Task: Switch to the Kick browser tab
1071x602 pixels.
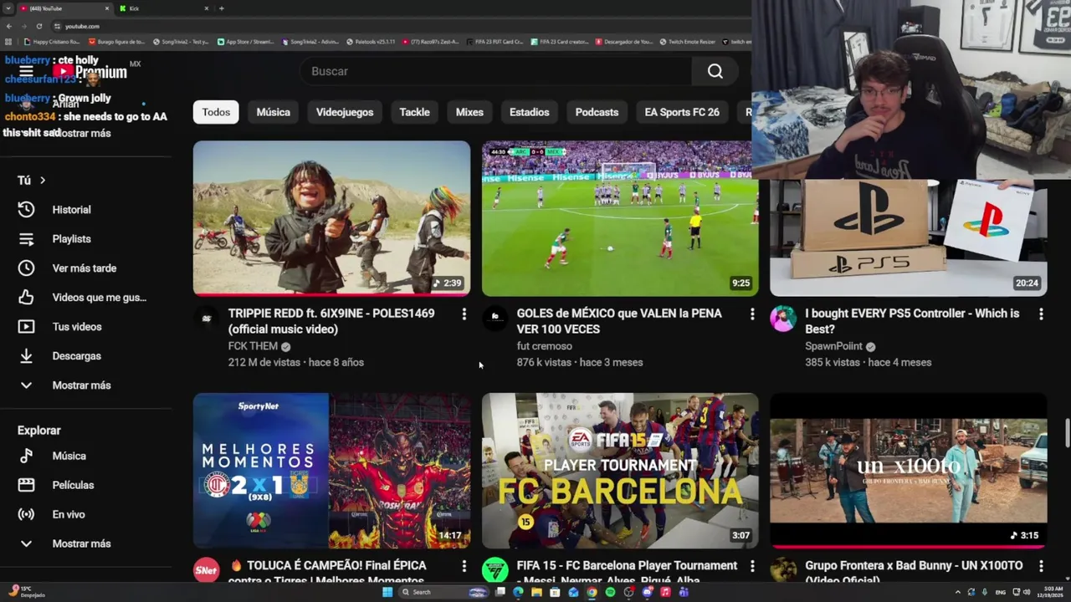Action: 163,8
